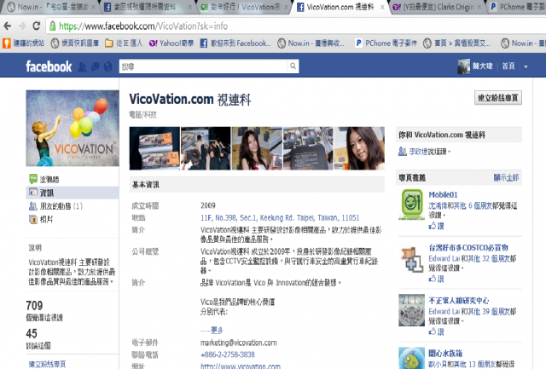The height and width of the screenshot is (369, 546).
Task: Click the Mobile01 green logo icon
Action: coord(411,205)
